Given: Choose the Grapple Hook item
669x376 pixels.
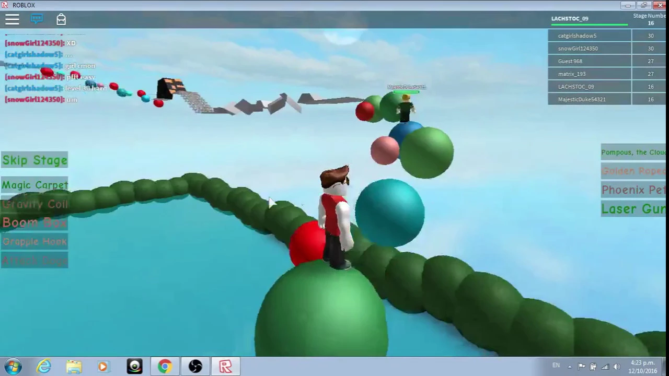Looking at the screenshot, I should [34, 241].
